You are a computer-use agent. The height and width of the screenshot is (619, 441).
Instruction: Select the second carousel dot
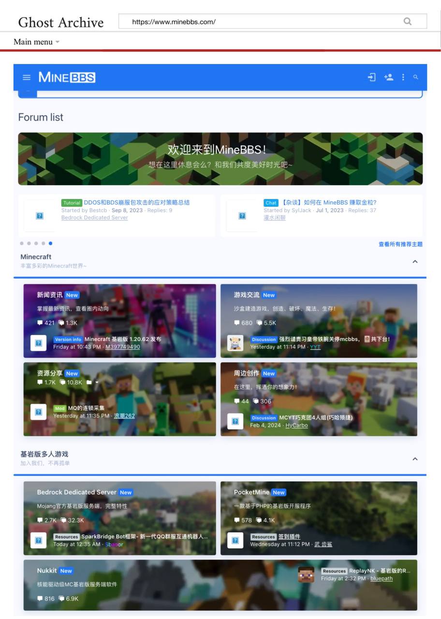(29, 243)
